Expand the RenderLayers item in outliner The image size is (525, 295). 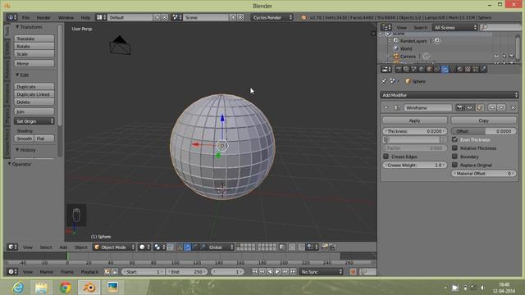pyautogui.click(x=390, y=41)
